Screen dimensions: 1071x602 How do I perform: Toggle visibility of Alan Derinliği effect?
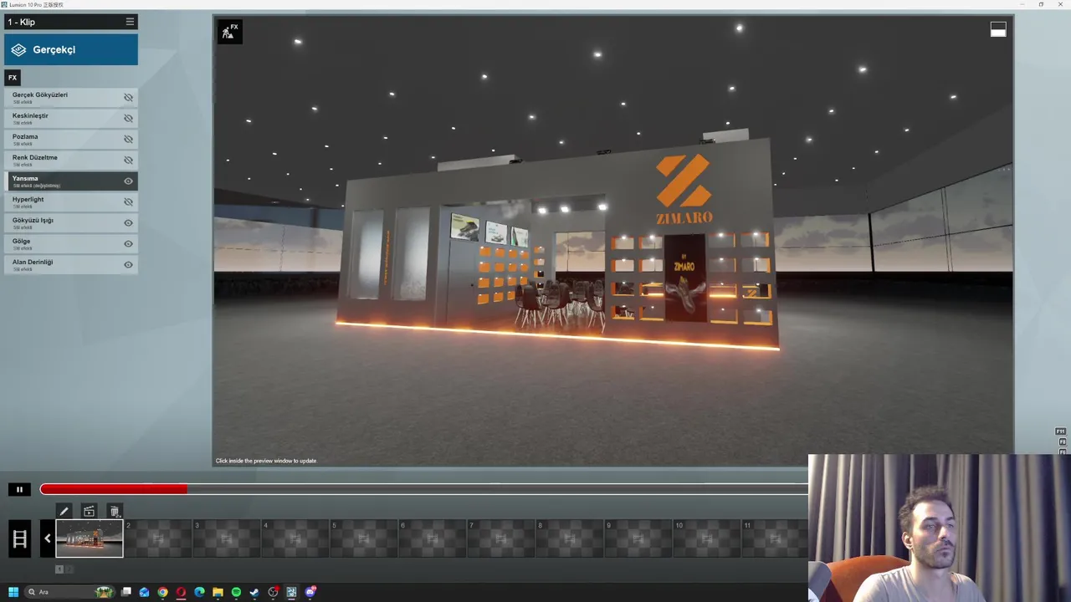128,264
